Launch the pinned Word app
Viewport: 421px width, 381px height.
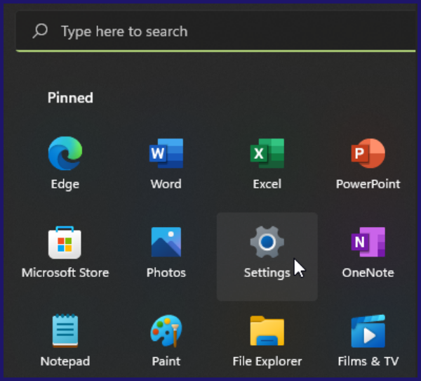click(x=166, y=164)
